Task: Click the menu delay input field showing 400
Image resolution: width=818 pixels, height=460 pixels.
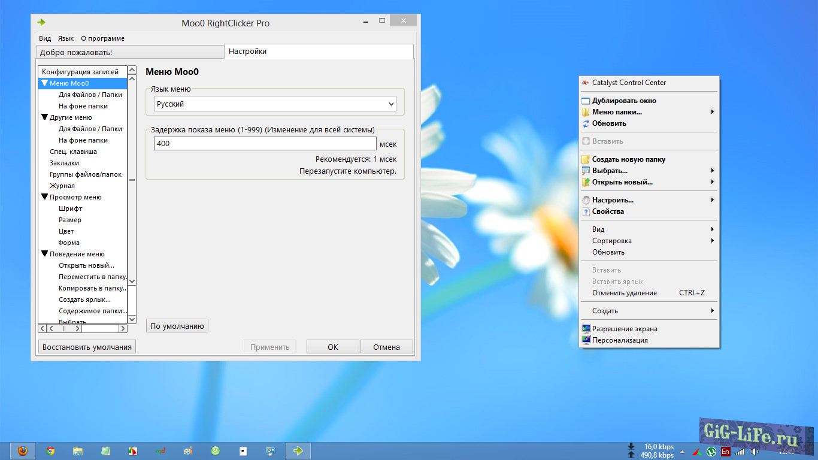Action: click(265, 144)
